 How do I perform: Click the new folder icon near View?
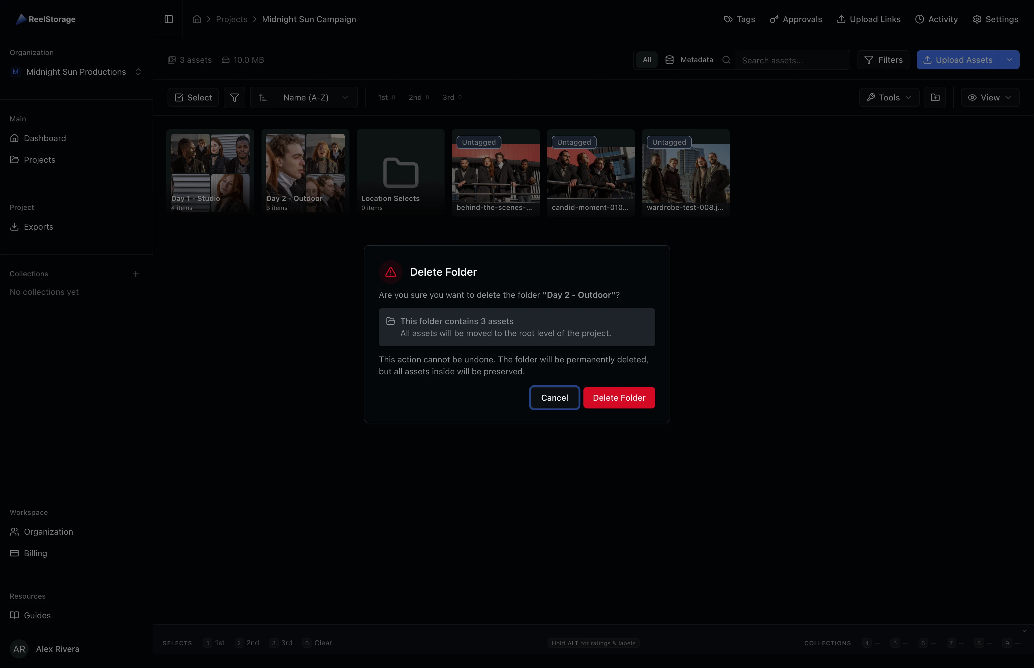[935, 97]
